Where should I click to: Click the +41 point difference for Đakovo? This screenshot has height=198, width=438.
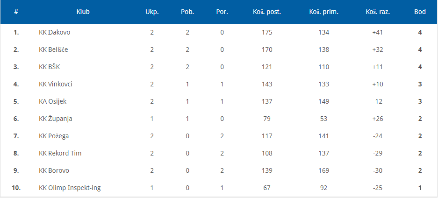click(x=377, y=32)
